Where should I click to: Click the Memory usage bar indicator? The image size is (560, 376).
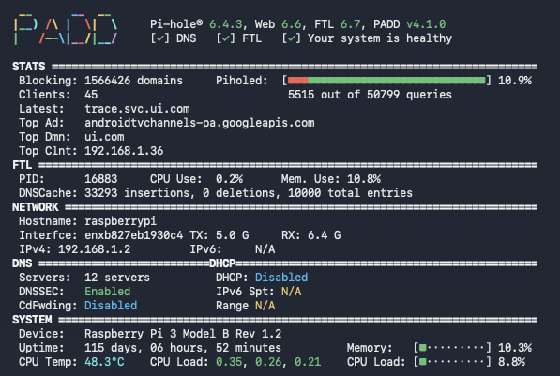tap(452, 348)
